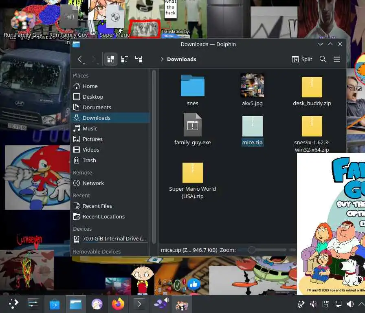Open Network under Remote
Screen dimensions: 365x313
pyautogui.click(x=110, y=183)
